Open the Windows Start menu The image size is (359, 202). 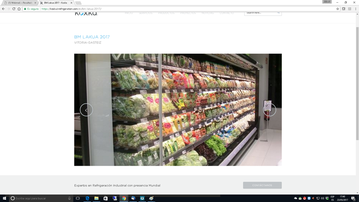click(x=4, y=198)
